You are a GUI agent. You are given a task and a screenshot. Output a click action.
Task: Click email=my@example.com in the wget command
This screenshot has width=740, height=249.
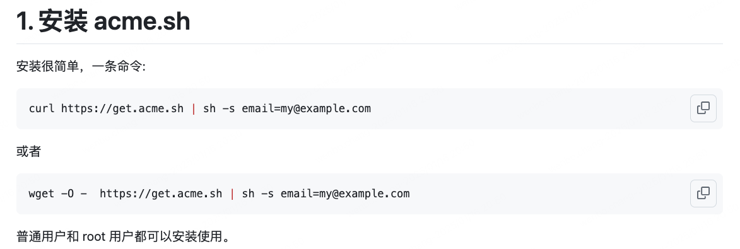(345, 194)
